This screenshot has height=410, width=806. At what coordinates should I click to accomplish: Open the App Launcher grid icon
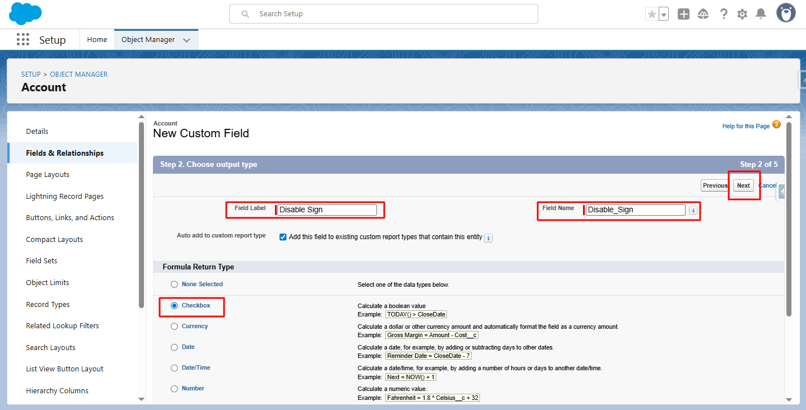23,40
